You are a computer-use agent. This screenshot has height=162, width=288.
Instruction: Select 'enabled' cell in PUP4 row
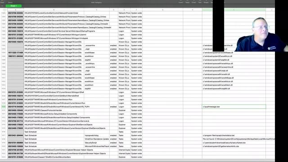click(x=113, y=107)
